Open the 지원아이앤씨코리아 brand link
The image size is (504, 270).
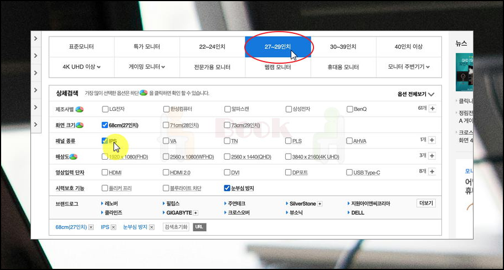click(371, 203)
